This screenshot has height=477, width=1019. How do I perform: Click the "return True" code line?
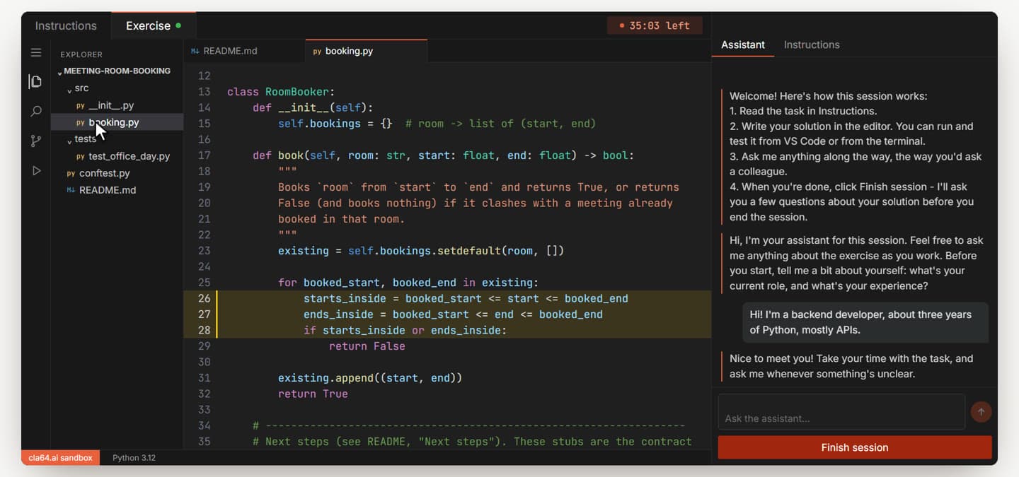313,394
